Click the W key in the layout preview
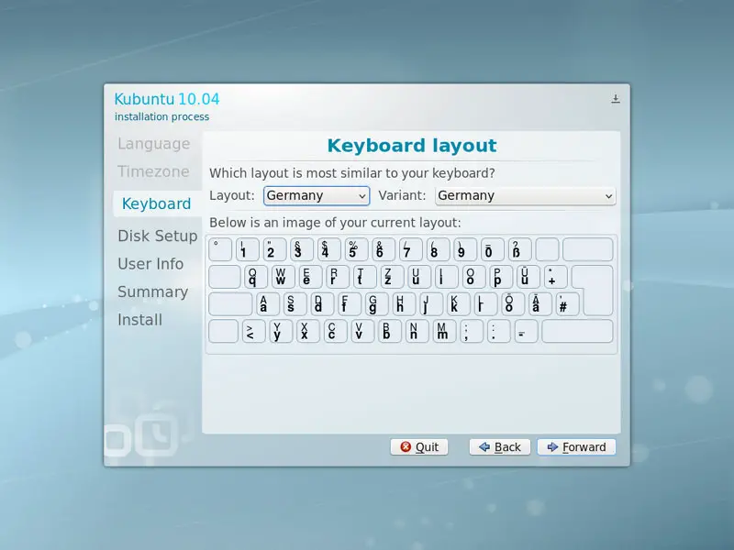Screen dimensions: 734x550 (x=282, y=277)
